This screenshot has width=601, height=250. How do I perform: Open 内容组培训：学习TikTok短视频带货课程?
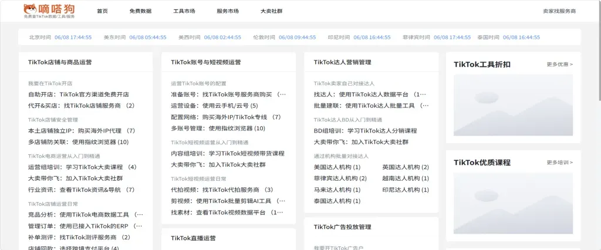[228, 153]
